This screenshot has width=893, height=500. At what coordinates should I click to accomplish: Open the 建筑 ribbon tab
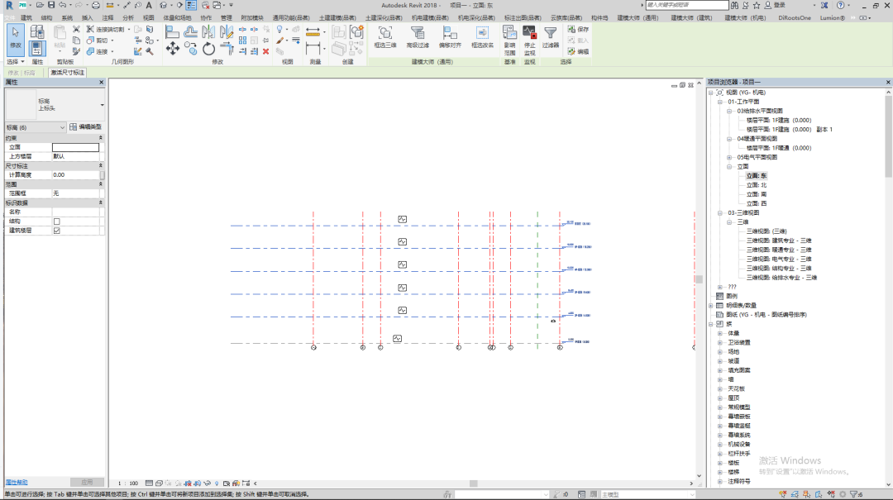coord(26,17)
